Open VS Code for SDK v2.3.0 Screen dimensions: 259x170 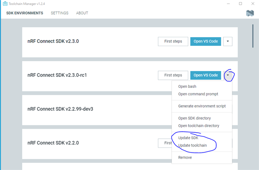point(206,41)
